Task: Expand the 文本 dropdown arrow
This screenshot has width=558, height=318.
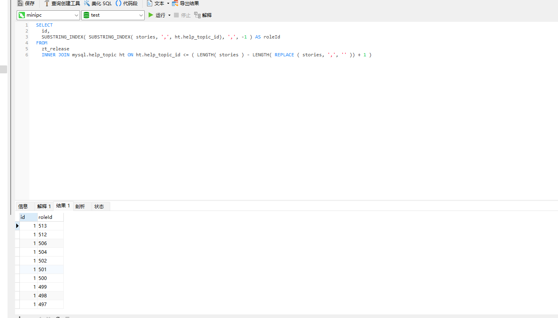Action: pyautogui.click(x=168, y=4)
